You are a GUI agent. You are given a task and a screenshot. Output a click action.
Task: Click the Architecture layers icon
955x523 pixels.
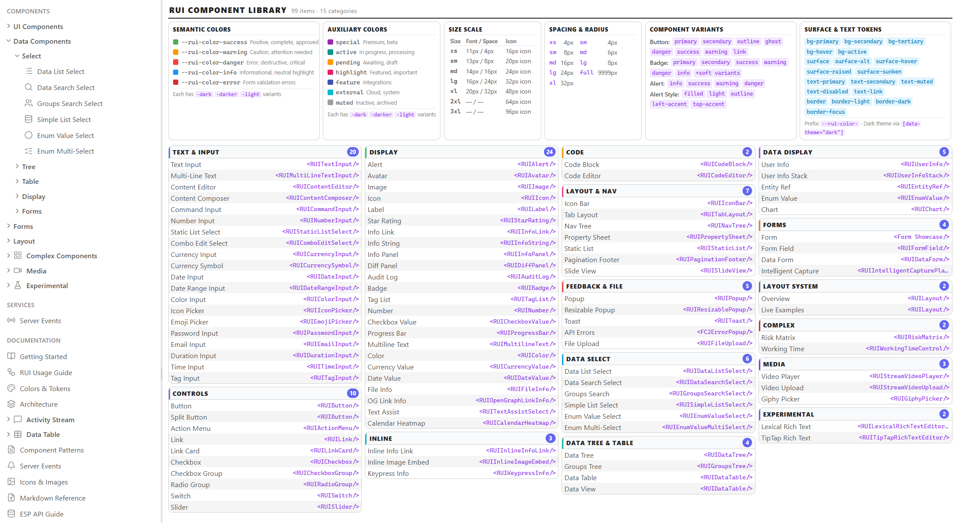click(x=11, y=404)
